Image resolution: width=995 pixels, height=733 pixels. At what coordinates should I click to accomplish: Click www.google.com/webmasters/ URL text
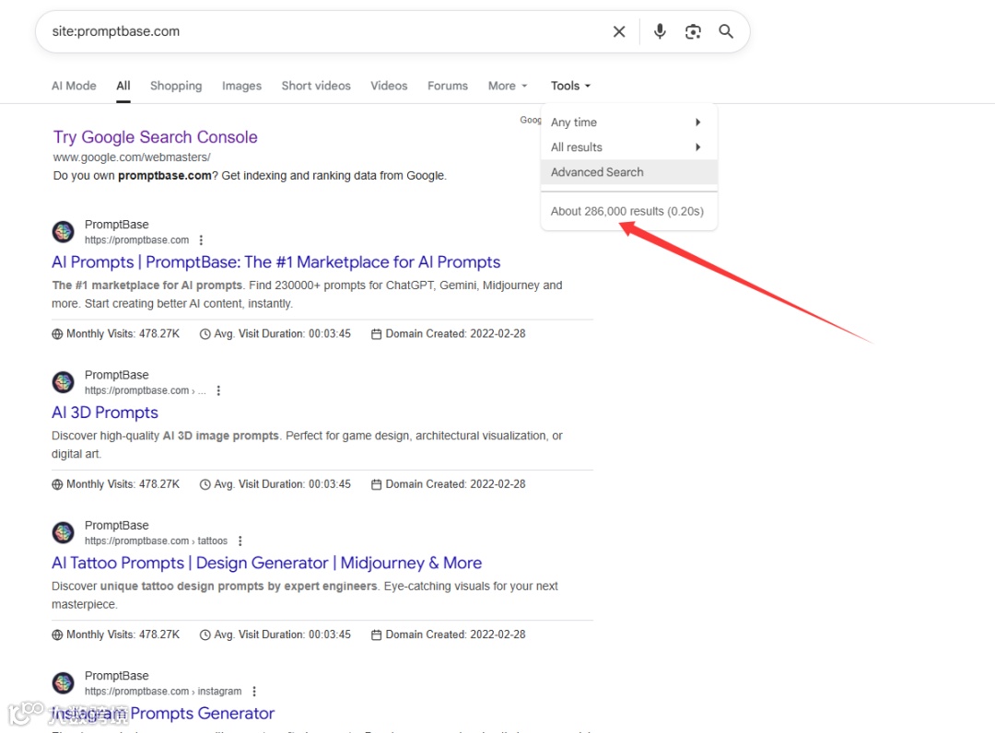[132, 157]
